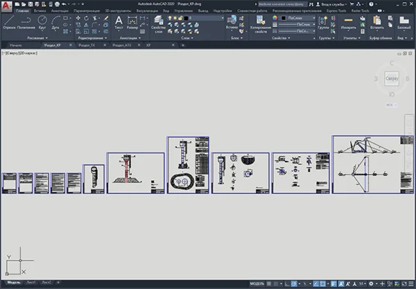Click the color wheel object color icon
This screenshot has height=289, width=416.
[x=275, y=18]
